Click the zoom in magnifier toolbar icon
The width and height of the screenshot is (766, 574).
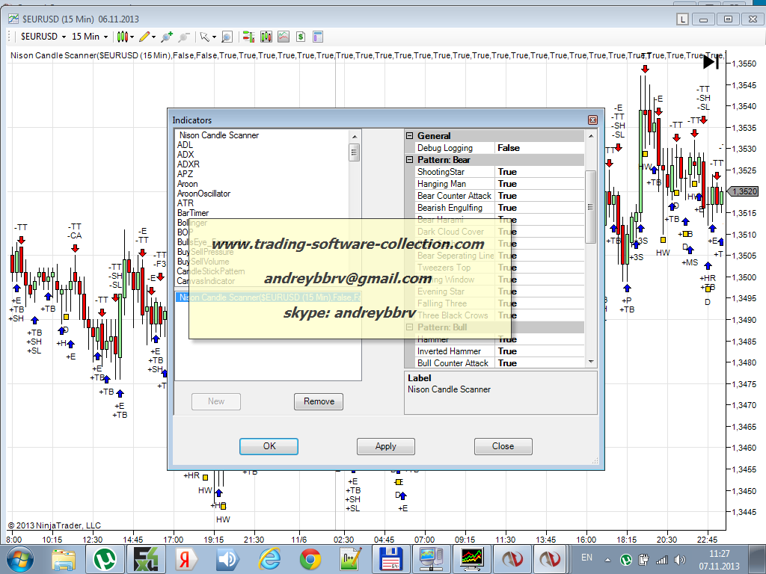167,36
